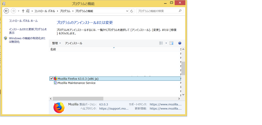Click the search magnifier icon
Image resolution: width=262 pixels, height=125 pixels.
(x=180, y=11)
